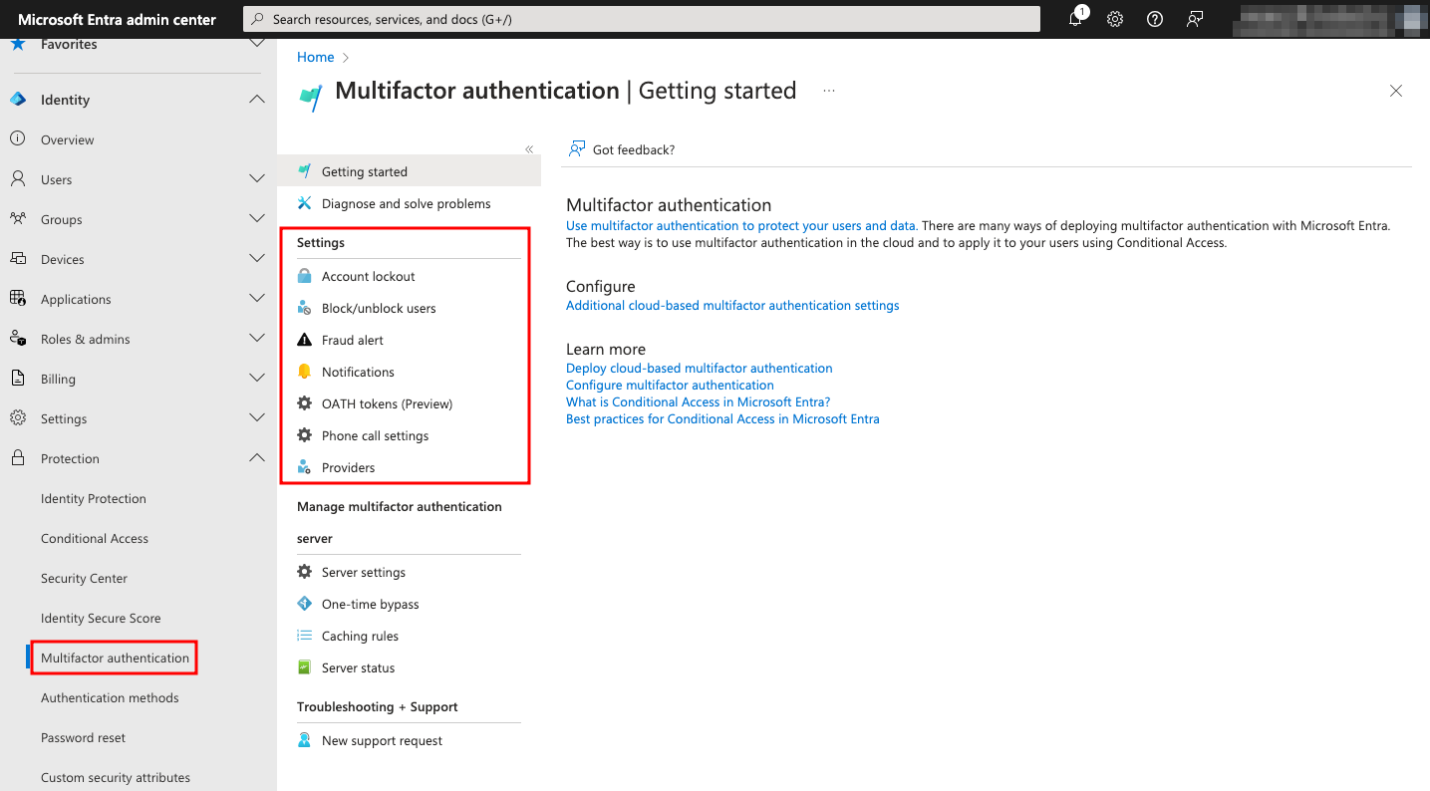Click the Phone call settings gear icon
Viewport: 1430px width, 791px height.
(x=305, y=435)
